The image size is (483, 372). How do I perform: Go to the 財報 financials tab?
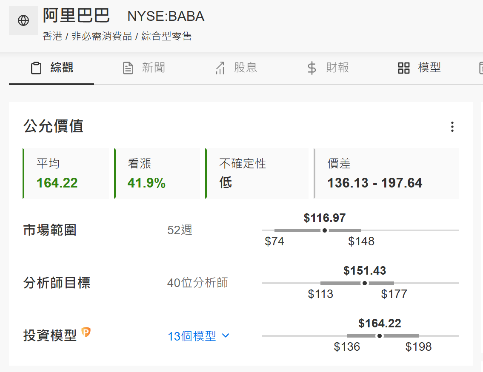click(x=328, y=68)
